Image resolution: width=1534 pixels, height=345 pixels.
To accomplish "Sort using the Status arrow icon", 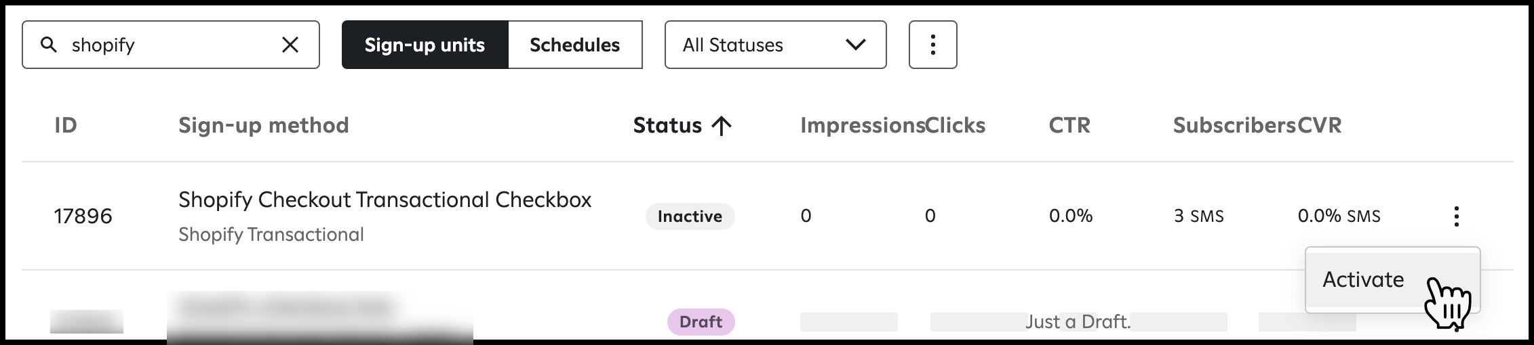I will pyautogui.click(x=722, y=125).
